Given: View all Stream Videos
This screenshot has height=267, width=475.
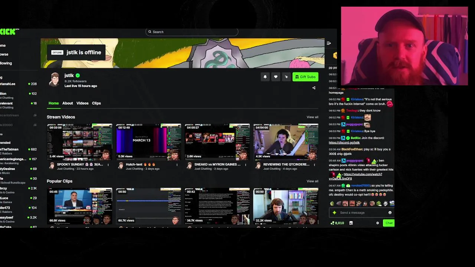Looking at the screenshot, I should coord(312,117).
